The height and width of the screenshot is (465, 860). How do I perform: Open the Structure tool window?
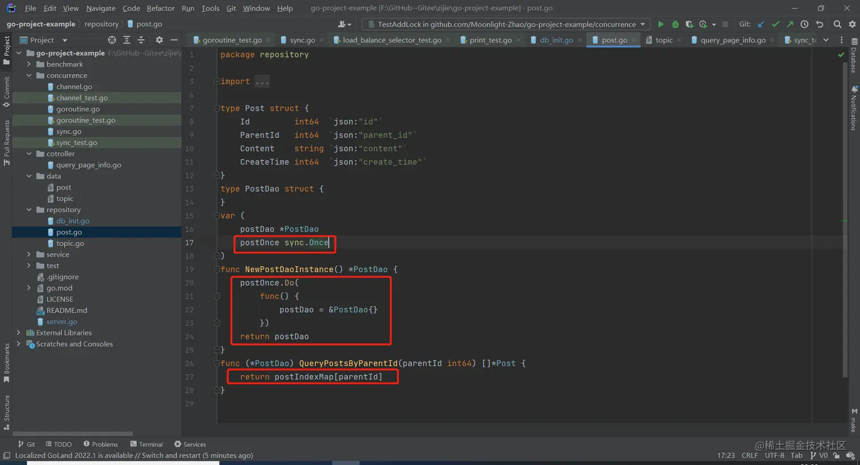tap(6, 412)
